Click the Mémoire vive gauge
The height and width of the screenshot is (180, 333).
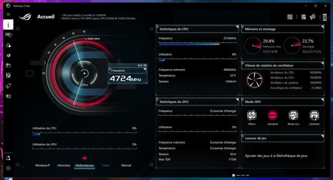point(253,45)
